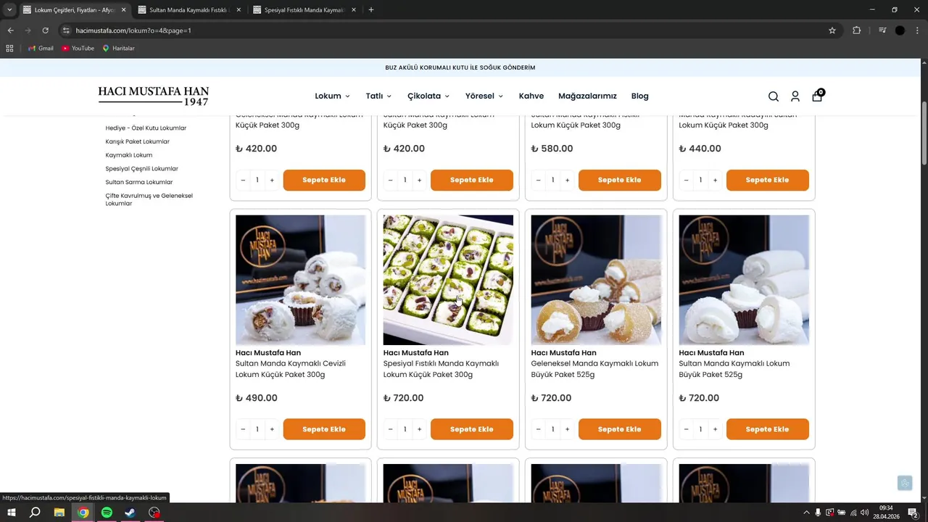Open the Chrome profile avatar
The width and height of the screenshot is (928, 522).
pos(900,30)
